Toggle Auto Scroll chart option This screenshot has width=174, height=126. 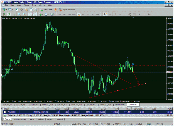click(x=30, y=14)
